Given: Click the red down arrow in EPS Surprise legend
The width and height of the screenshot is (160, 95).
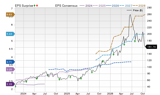Looking at the screenshot, I should pos(37,6).
